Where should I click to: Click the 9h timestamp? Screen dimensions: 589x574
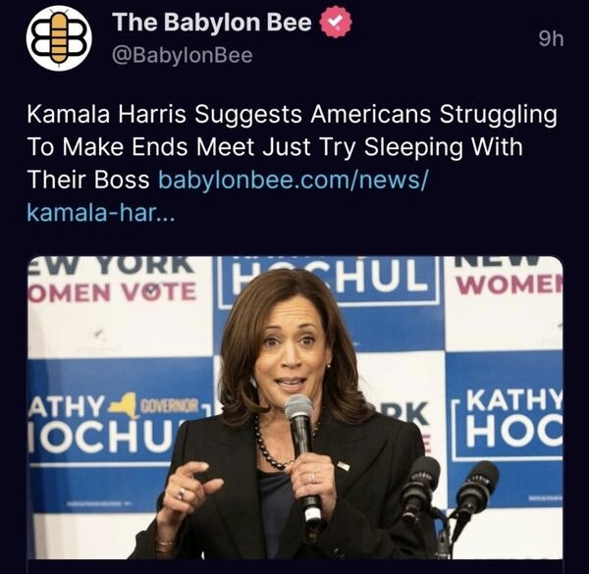click(551, 38)
